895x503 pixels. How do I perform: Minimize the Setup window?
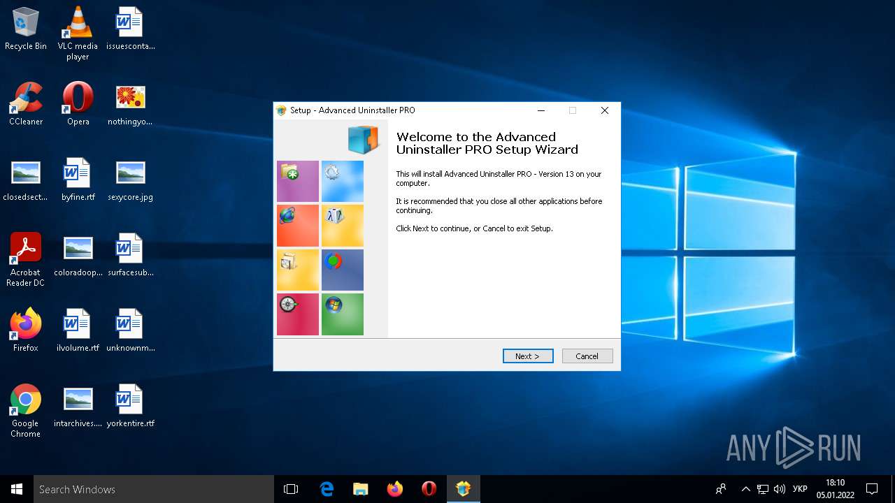point(541,110)
